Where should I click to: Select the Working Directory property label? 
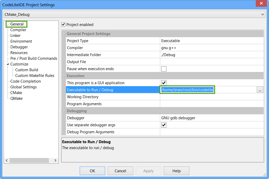coord(83,97)
